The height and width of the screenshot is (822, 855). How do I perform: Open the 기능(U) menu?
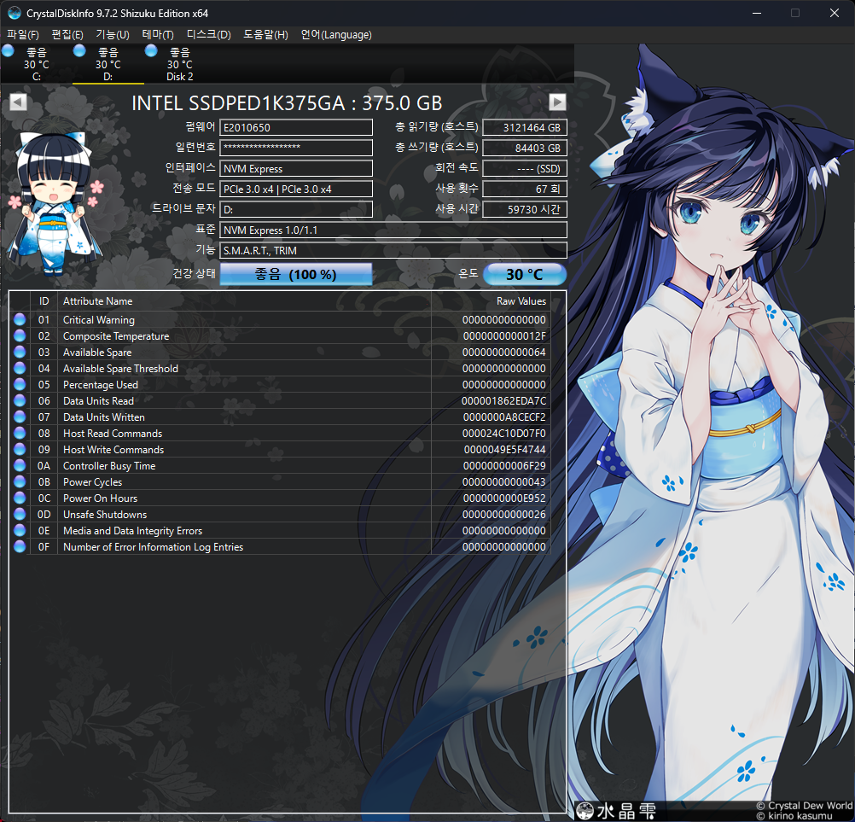tap(113, 35)
